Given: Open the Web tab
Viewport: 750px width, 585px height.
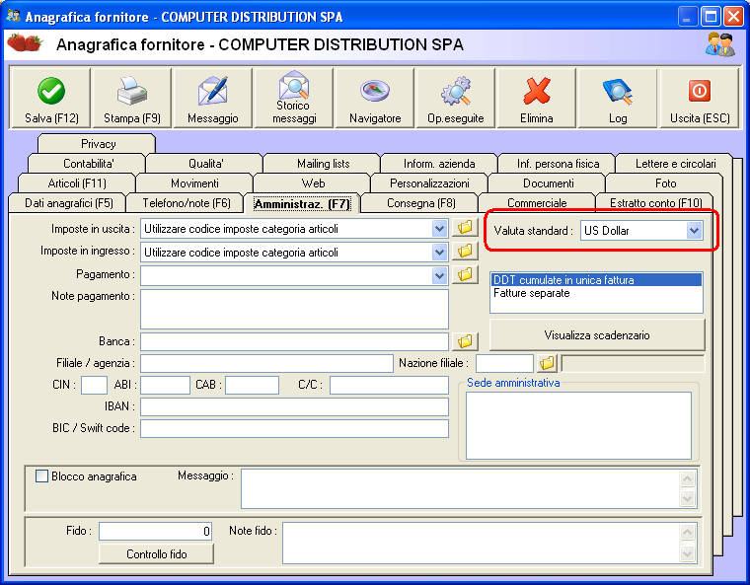Looking at the screenshot, I should click(313, 183).
